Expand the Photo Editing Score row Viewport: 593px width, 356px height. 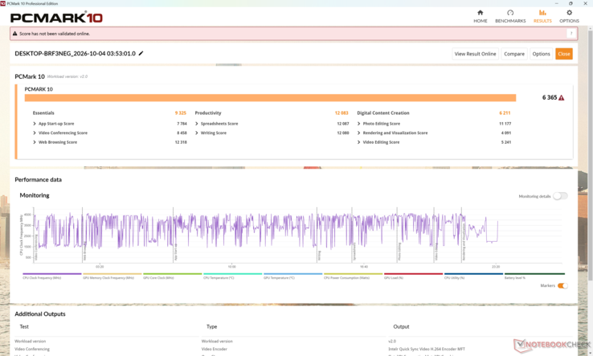point(378,124)
